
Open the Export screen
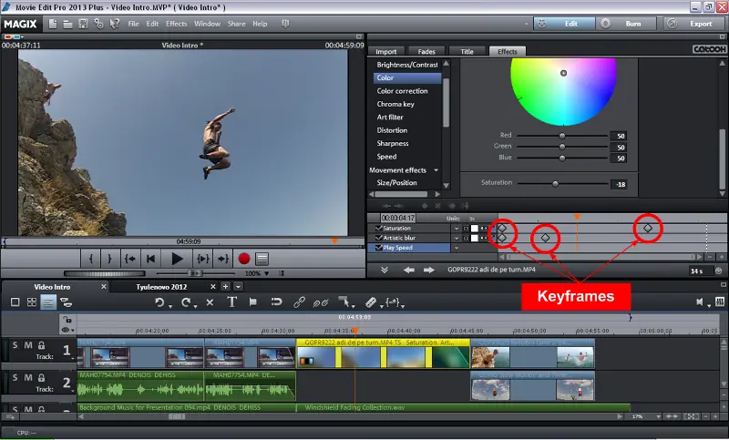(694, 24)
